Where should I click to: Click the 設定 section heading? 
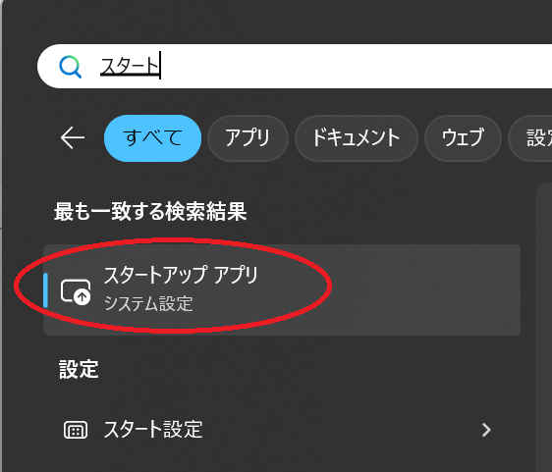(79, 369)
